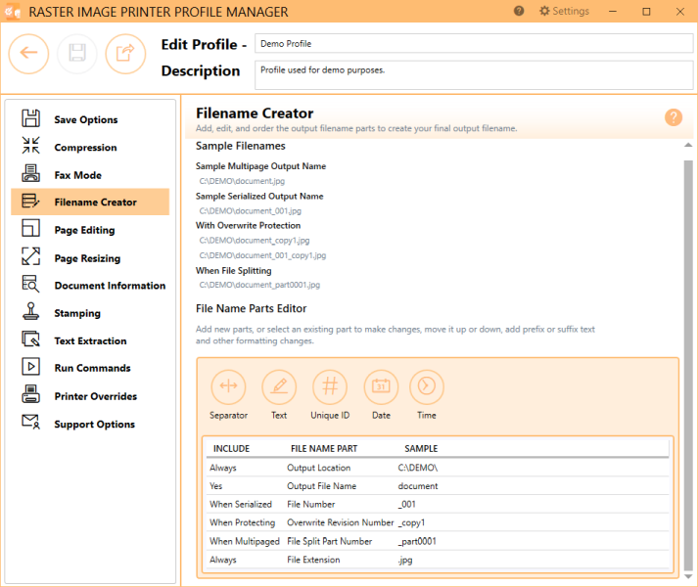Click the Printer Overrides printer icon
The image size is (698, 587).
[30, 394]
